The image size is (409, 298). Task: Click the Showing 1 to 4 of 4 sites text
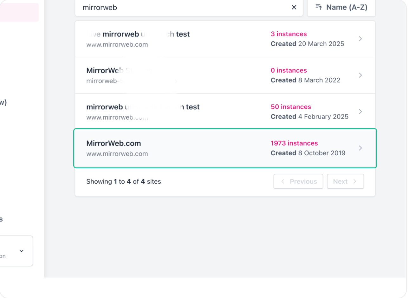(x=124, y=182)
